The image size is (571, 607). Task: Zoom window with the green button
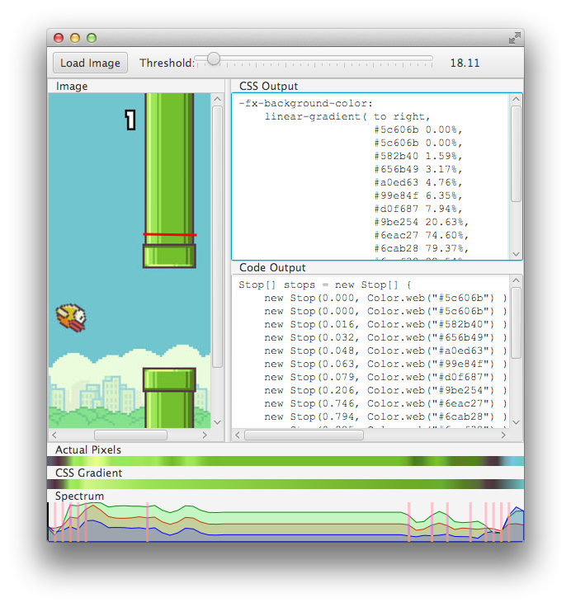pyautogui.click(x=92, y=38)
